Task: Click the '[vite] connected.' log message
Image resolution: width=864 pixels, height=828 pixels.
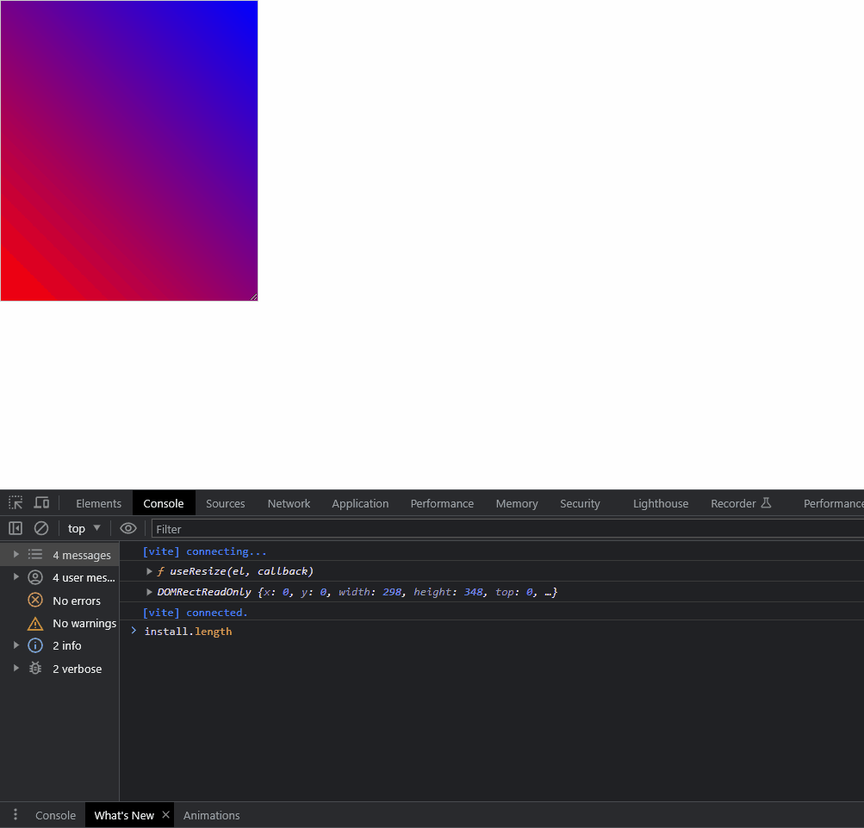Action: point(195,613)
